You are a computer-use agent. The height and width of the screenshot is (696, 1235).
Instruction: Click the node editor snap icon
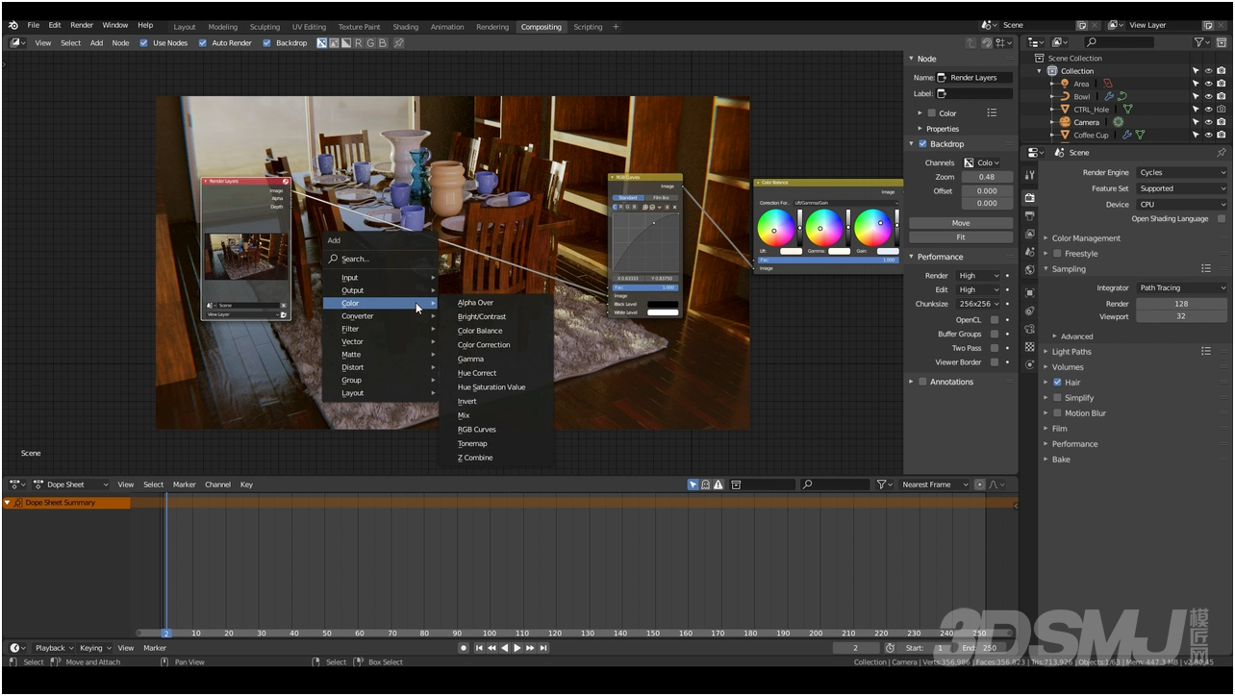click(x=988, y=42)
